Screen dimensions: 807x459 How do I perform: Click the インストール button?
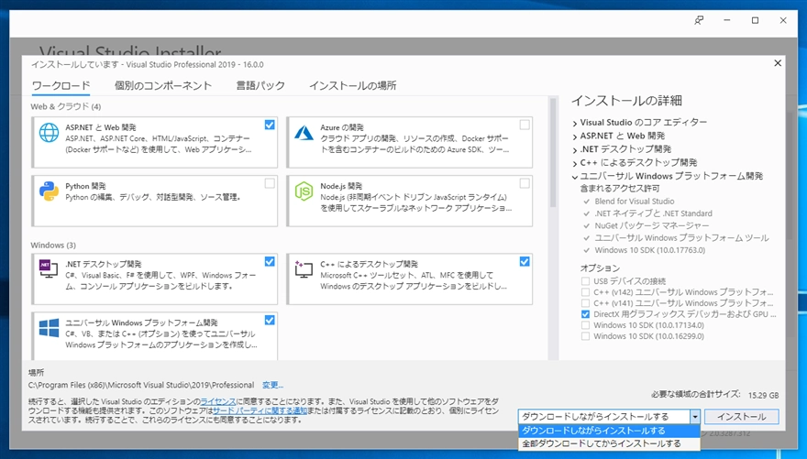coord(741,417)
